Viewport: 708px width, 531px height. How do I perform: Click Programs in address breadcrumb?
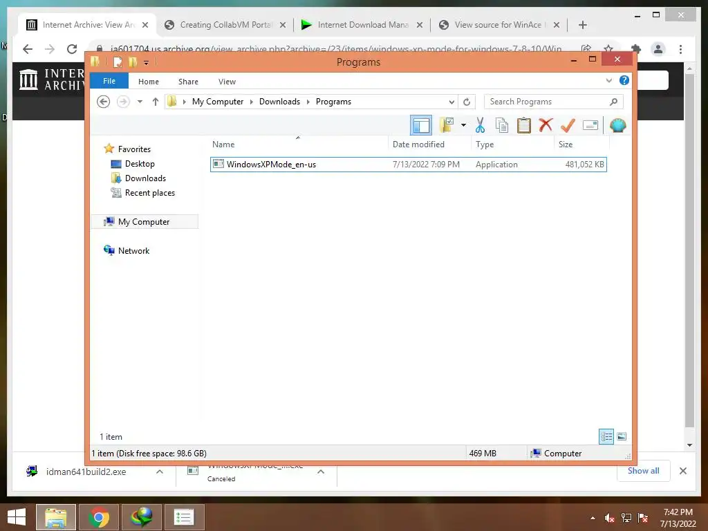(333, 102)
